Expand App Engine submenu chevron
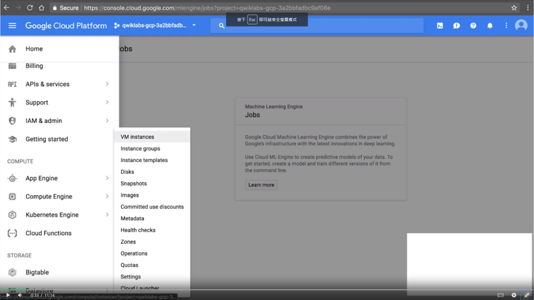Image resolution: width=534 pixels, height=300 pixels. (x=107, y=178)
